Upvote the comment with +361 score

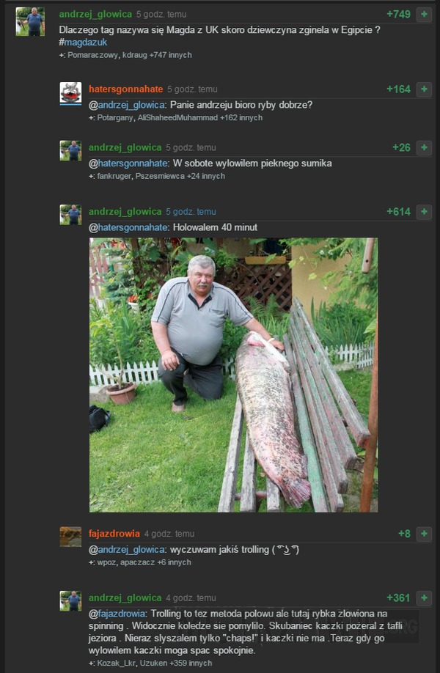424,598
